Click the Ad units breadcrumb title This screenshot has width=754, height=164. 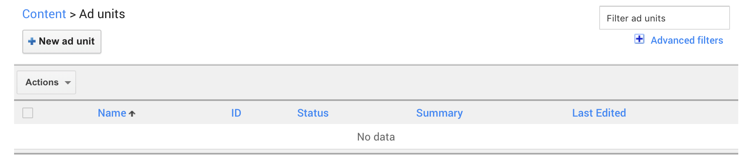(x=102, y=14)
